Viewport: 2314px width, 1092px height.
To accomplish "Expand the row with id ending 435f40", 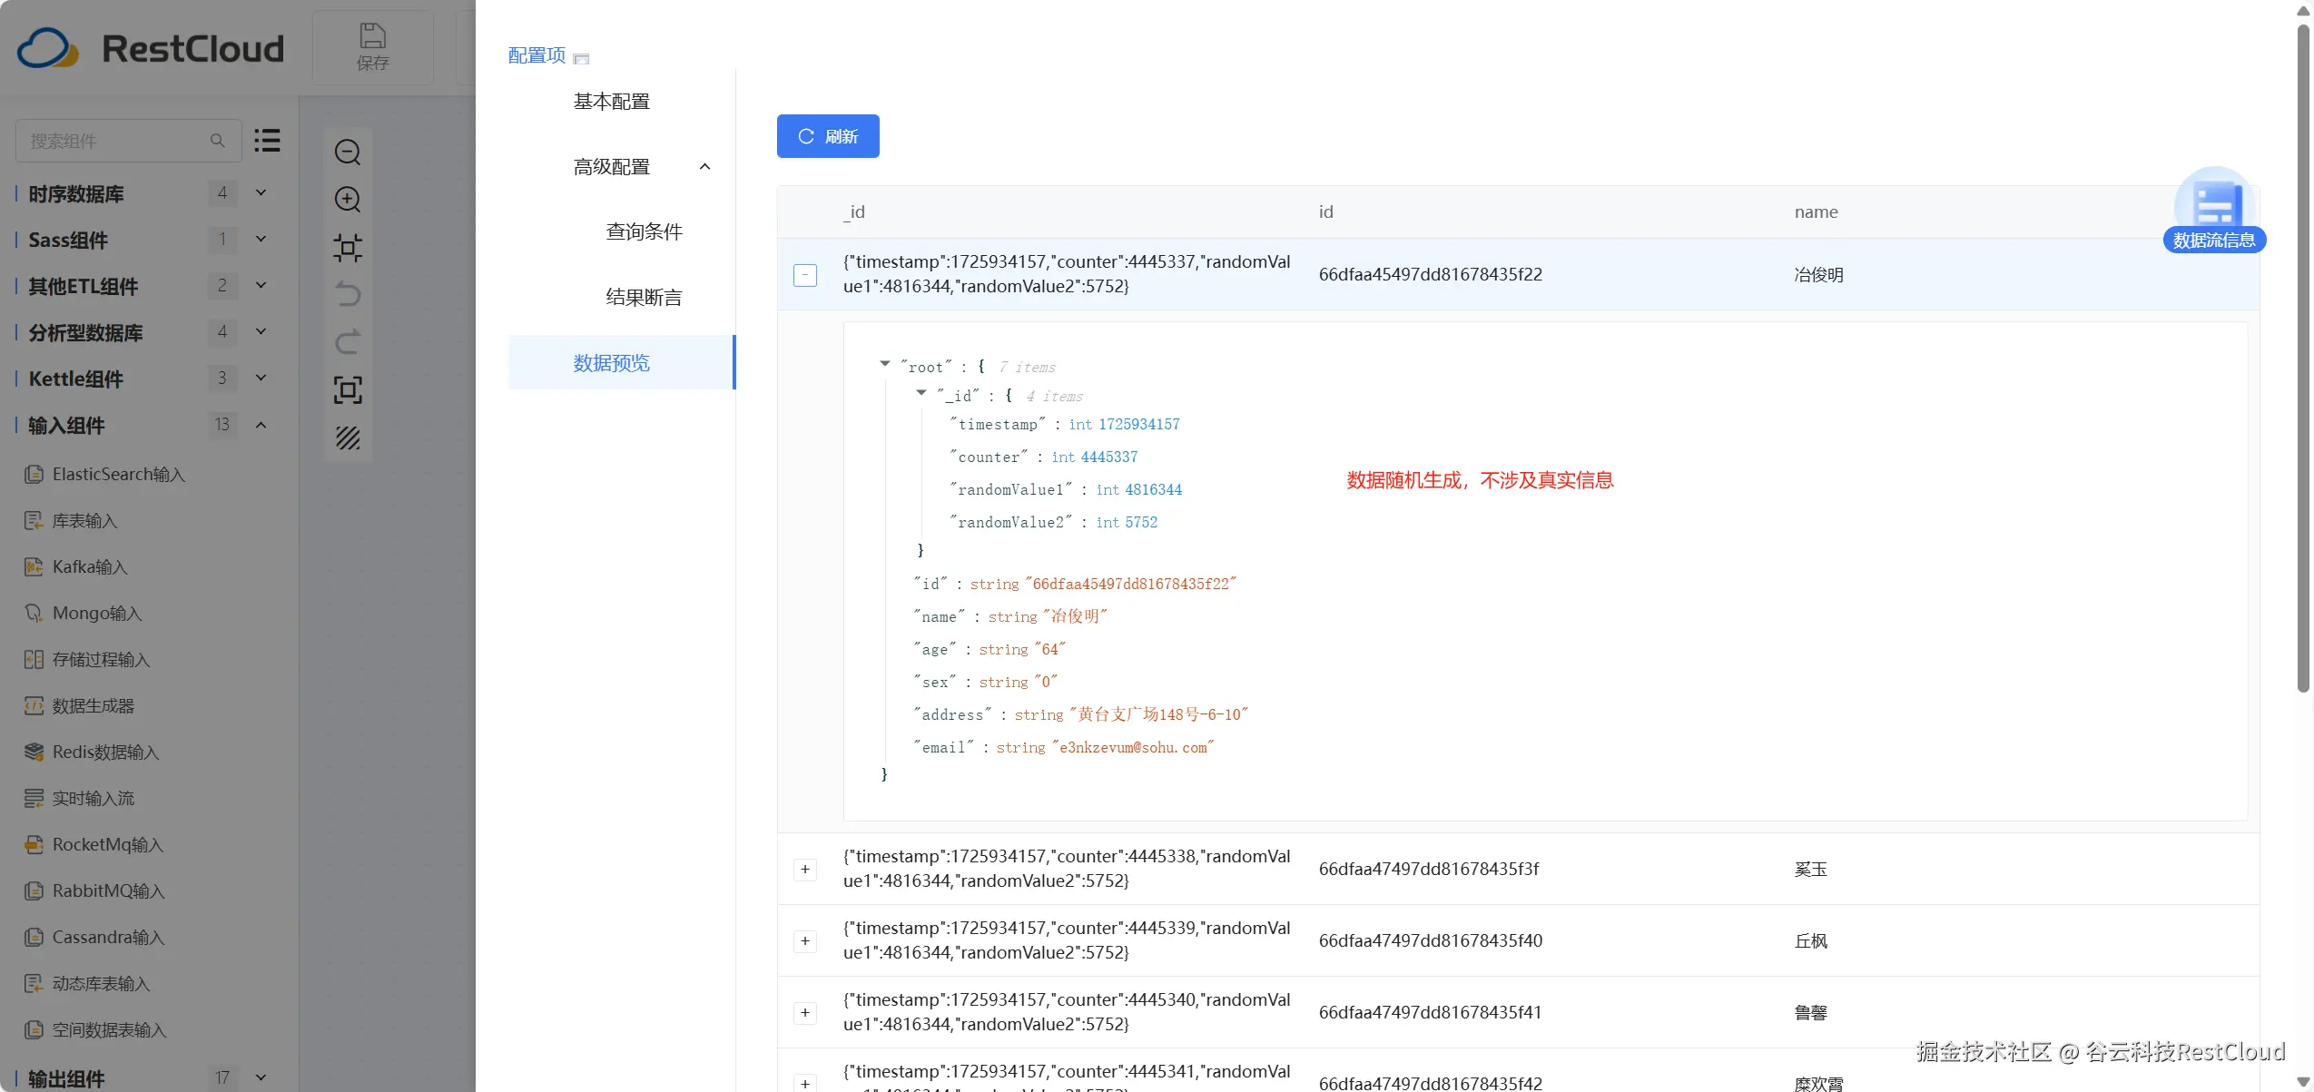I will 805,940.
